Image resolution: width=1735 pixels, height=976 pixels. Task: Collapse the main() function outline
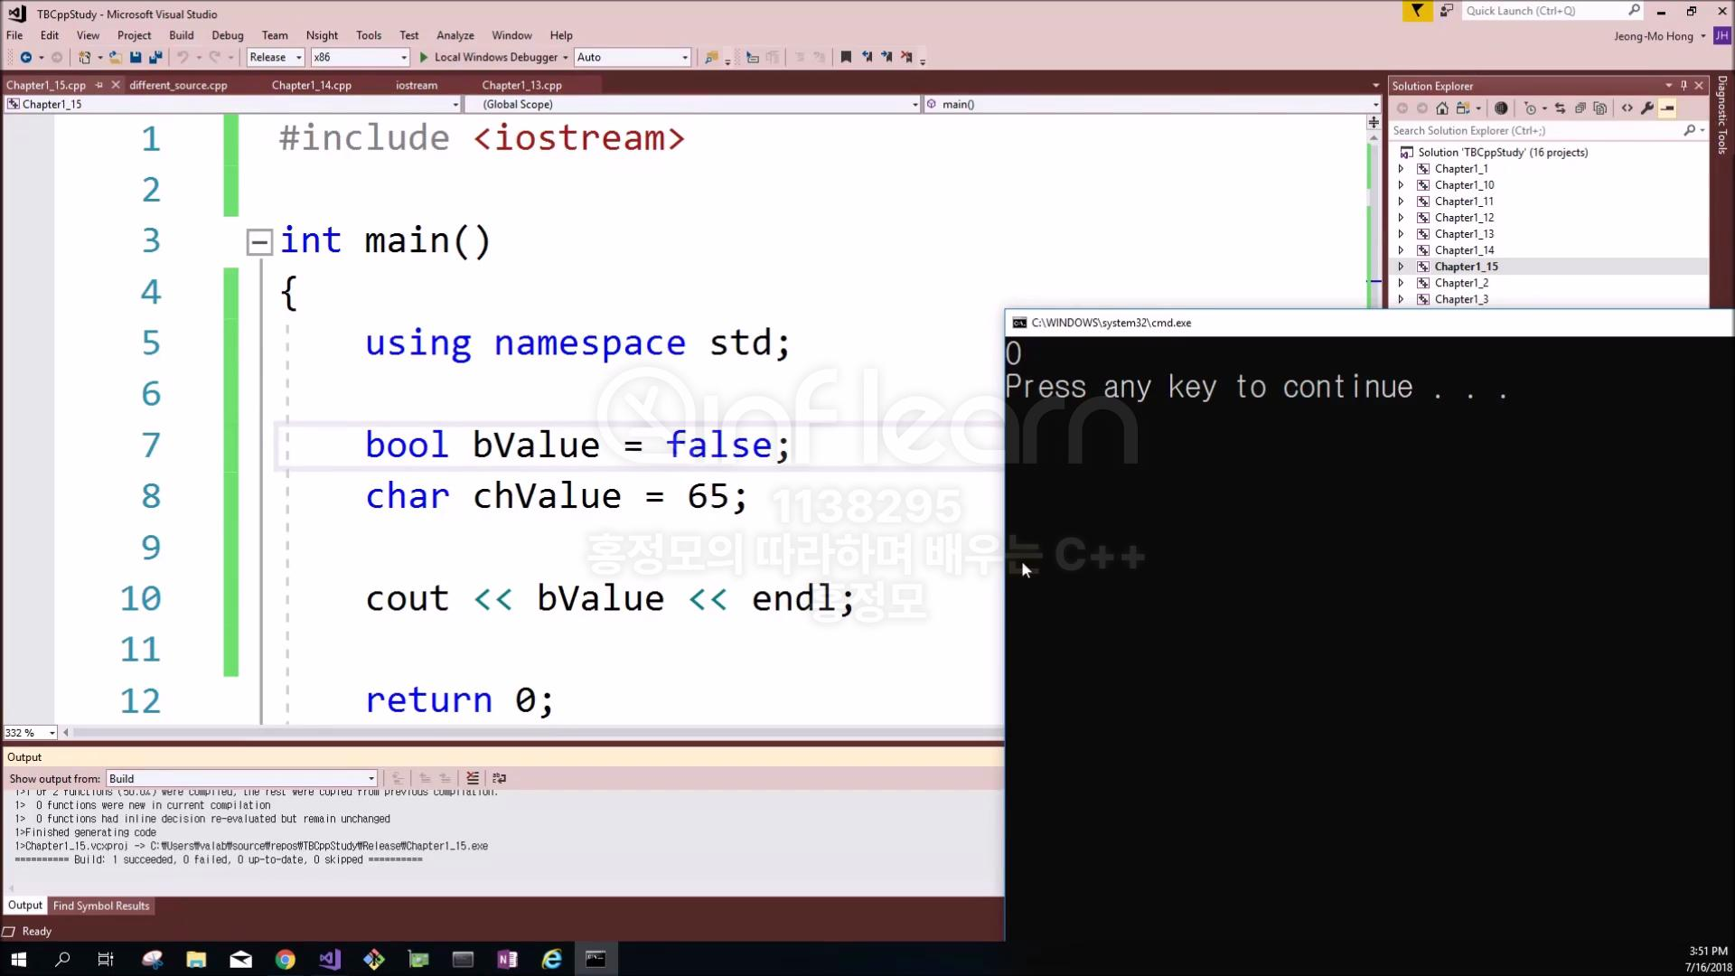click(259, 241)
